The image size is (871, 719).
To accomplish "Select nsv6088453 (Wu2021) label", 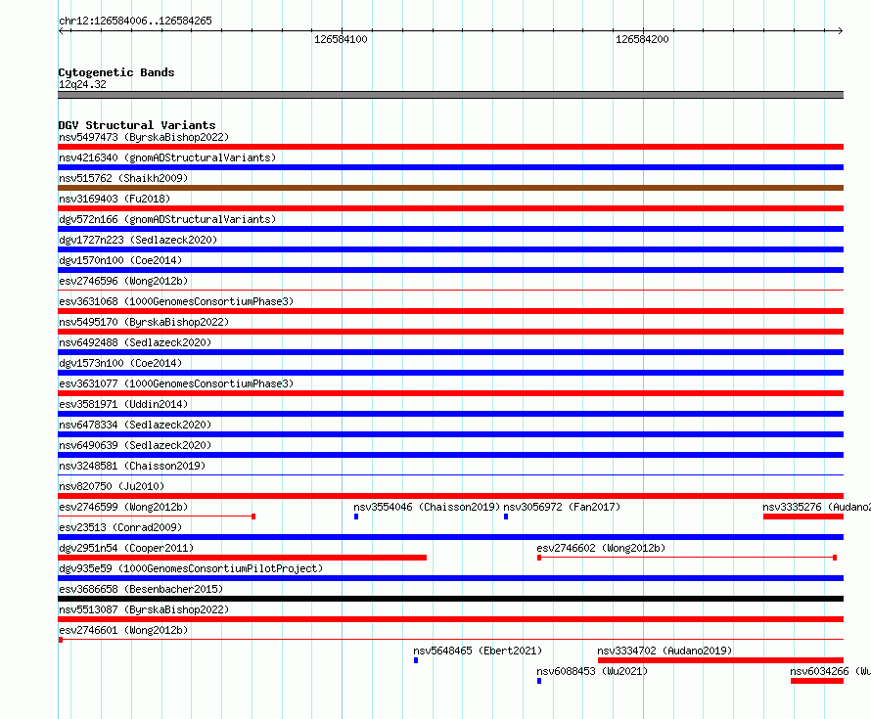I will 592,671.
